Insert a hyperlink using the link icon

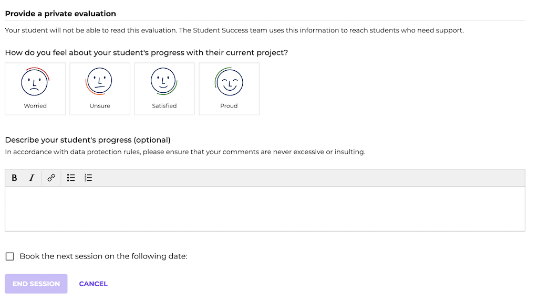(51, 178)
